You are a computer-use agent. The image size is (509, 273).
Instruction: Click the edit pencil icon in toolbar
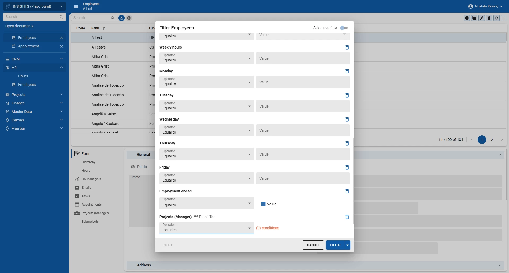pos(482,18)
